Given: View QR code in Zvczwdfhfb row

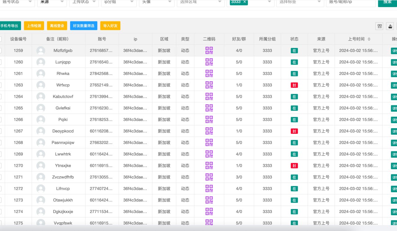Looking at the screenshot, I should [209, 177].
